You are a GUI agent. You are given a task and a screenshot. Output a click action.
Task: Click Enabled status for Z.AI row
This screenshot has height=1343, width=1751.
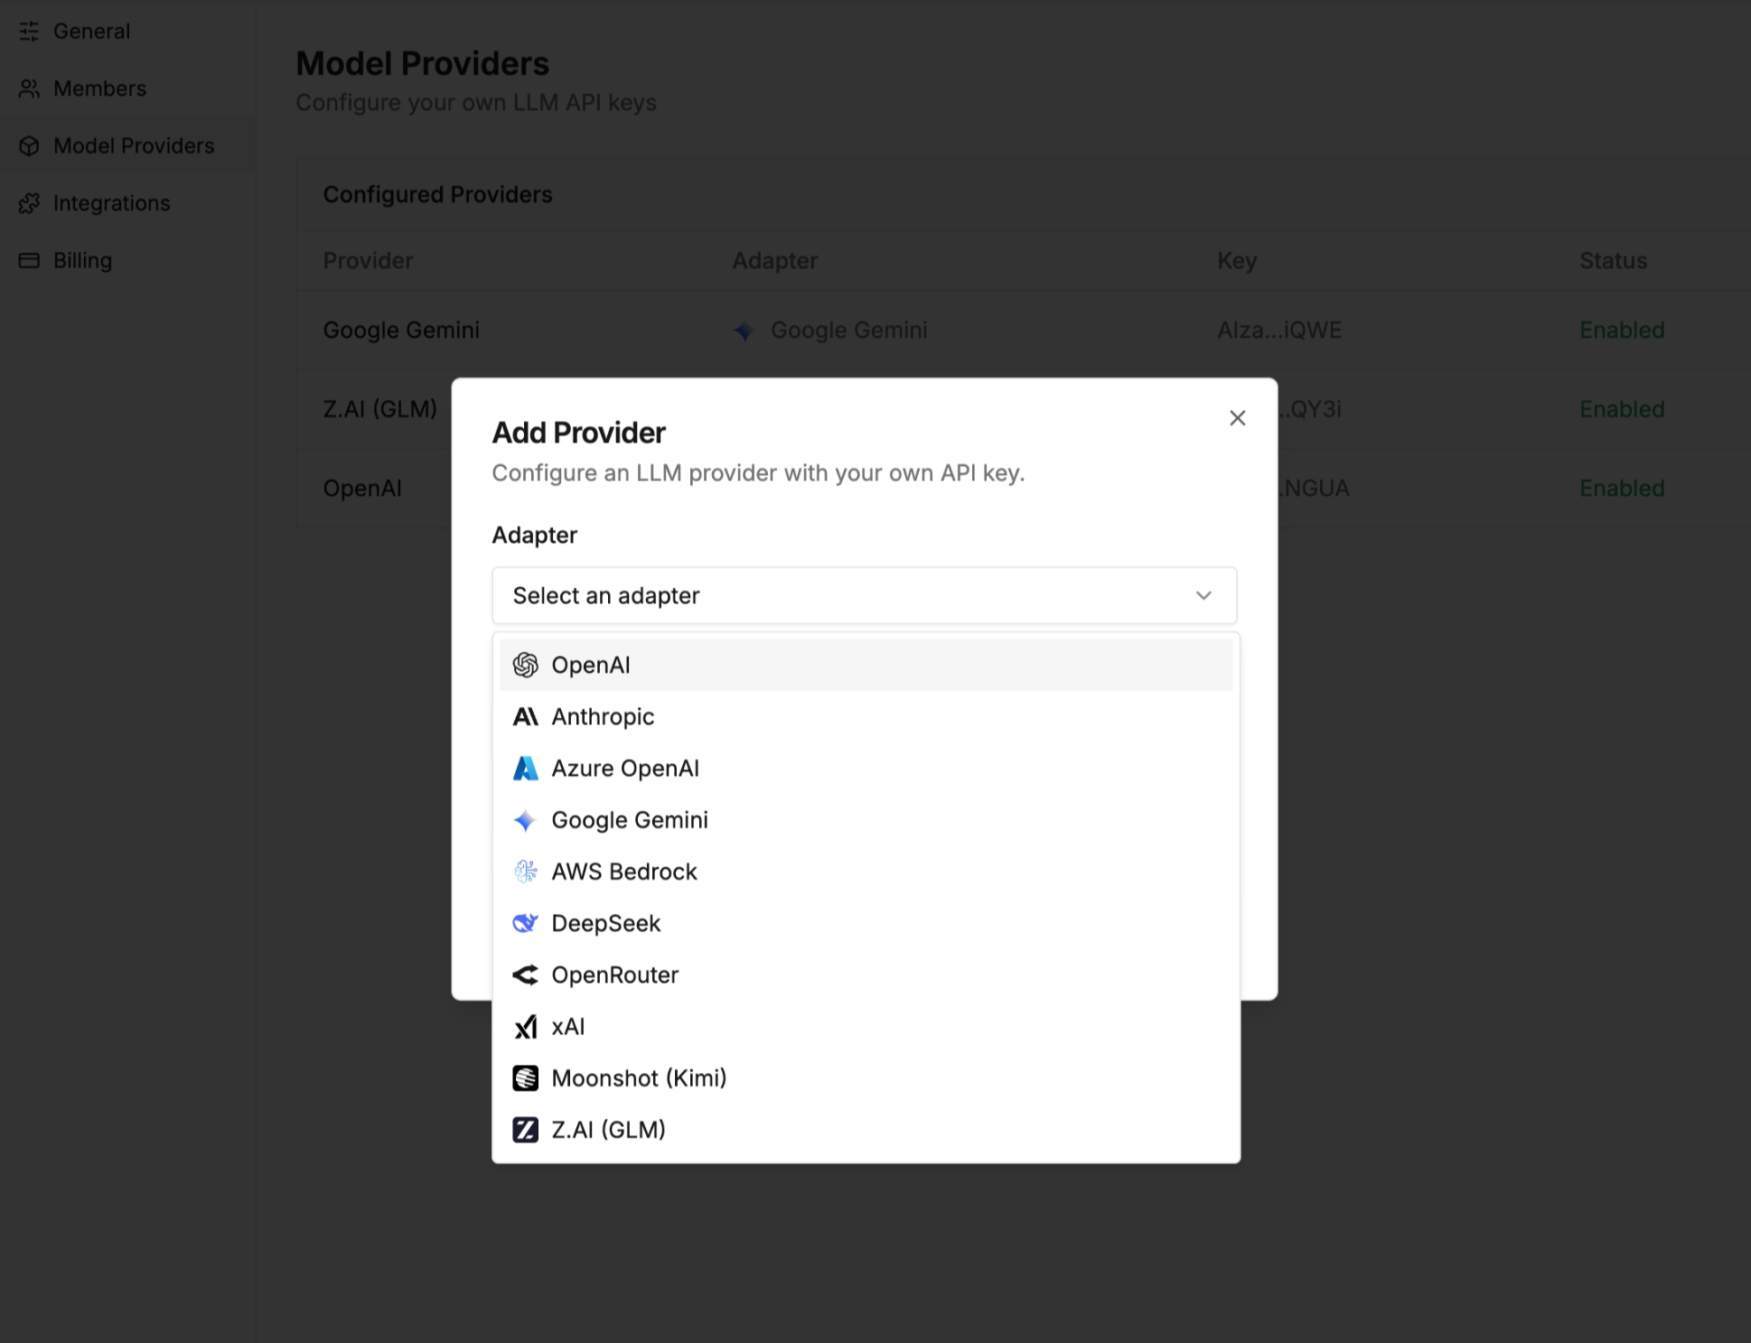click(1622, 409)
